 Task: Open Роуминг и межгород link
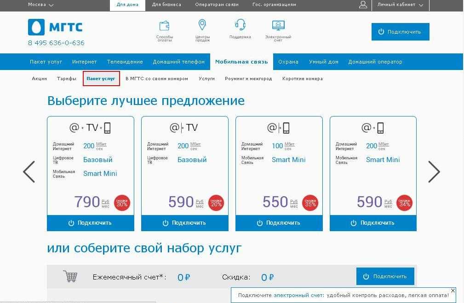(248, 79)
